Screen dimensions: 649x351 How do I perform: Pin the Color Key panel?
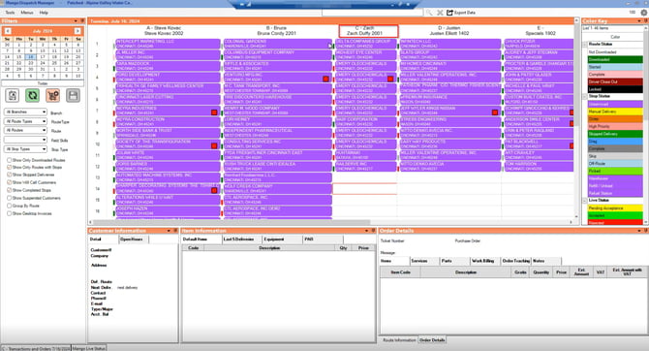[645, 20]
